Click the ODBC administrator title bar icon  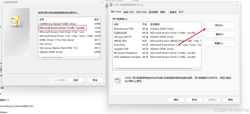[111, 5]
